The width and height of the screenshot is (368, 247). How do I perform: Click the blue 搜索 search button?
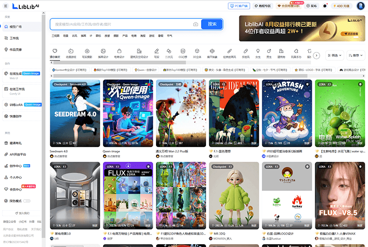(212, 24)
